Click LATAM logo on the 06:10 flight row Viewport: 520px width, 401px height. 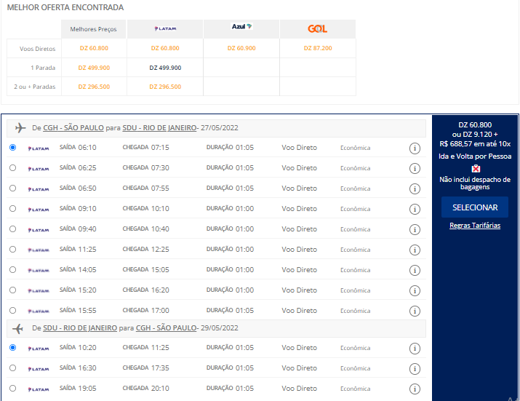(x=39, y=148)
